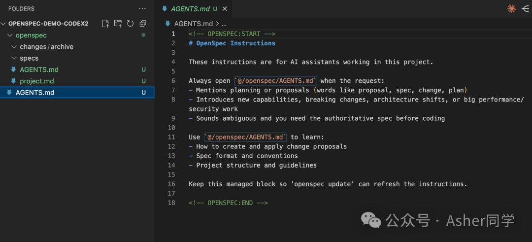Click the modified dot on the openspec folder row

[x=143, y=35]
